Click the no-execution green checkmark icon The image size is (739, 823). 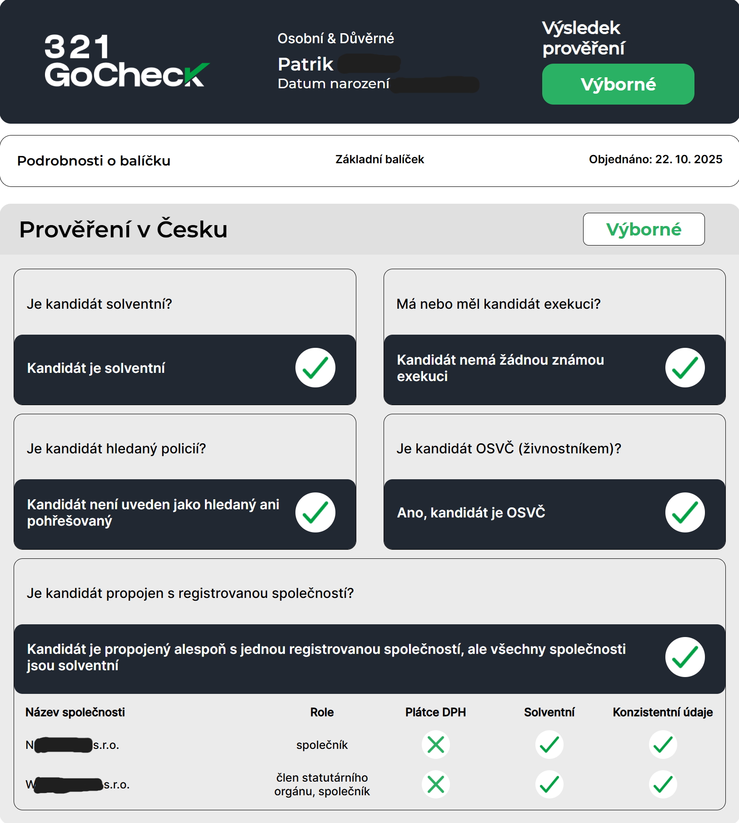[684, 368]
